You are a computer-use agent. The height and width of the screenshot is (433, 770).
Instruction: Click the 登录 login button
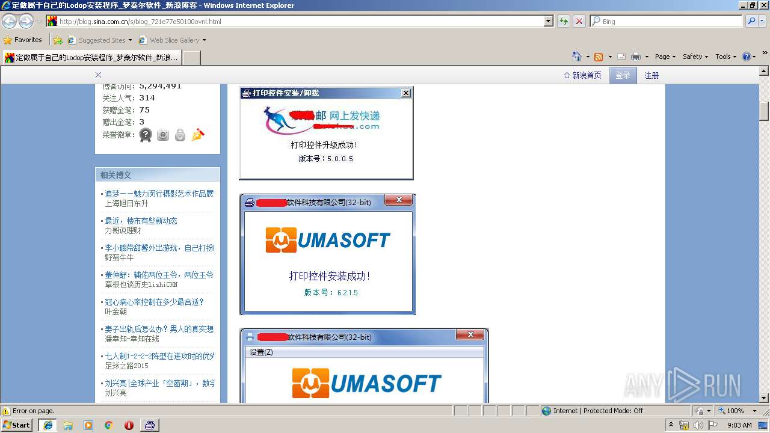pos(623,75)
